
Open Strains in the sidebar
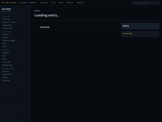point(5,37)
